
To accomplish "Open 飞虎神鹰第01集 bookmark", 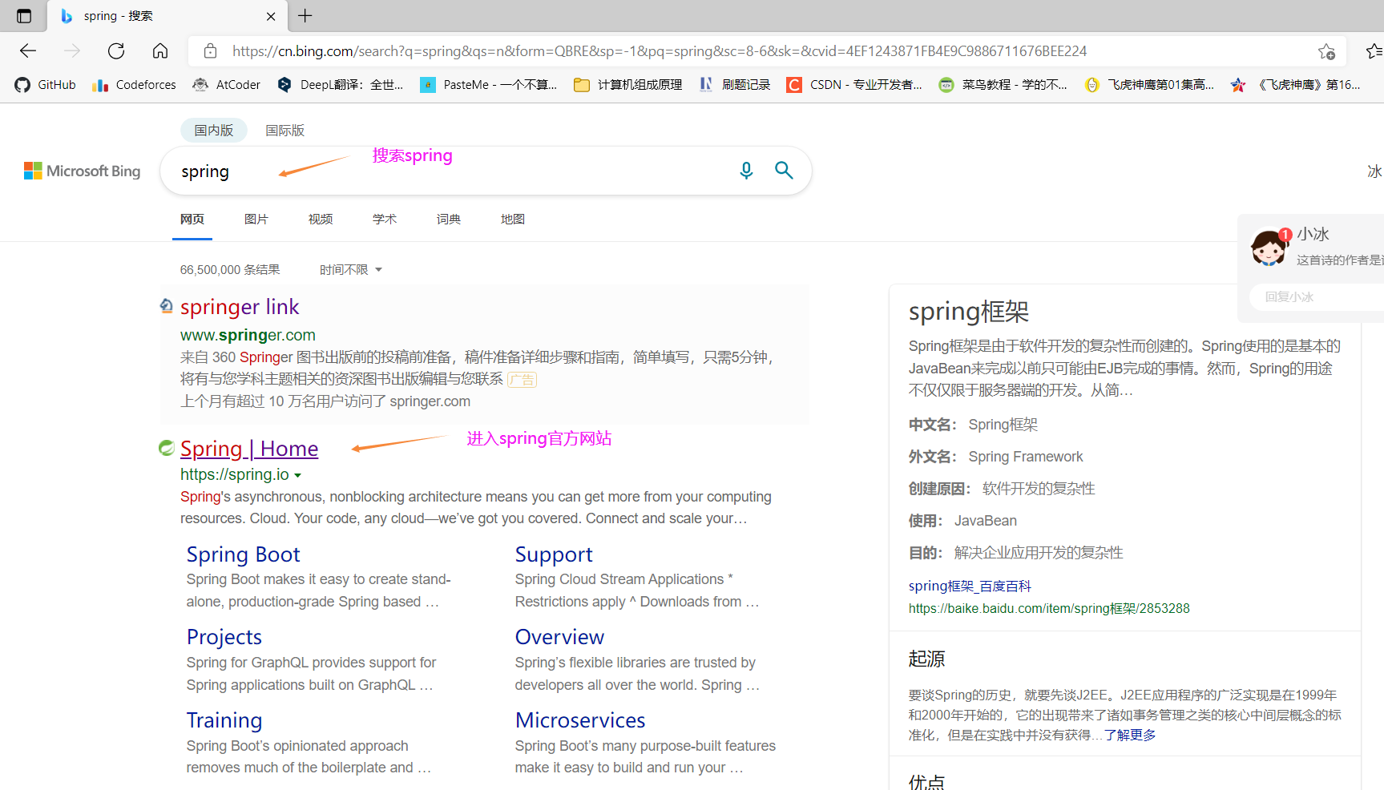I will pos(1150,85).
